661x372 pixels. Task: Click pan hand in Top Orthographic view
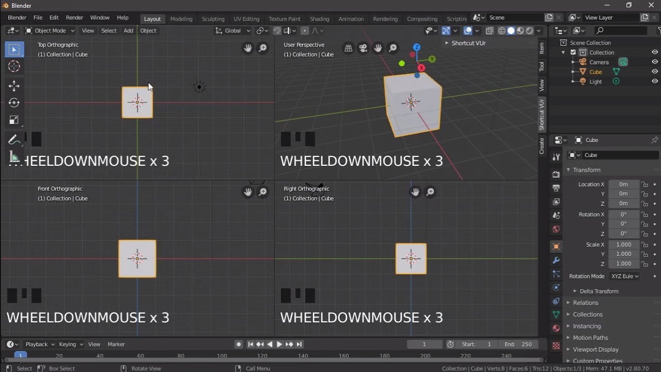tap(248, 48)
